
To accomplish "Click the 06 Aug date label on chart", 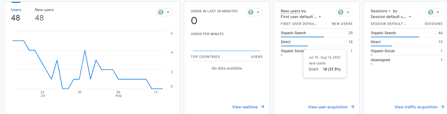I will (118, 94).
